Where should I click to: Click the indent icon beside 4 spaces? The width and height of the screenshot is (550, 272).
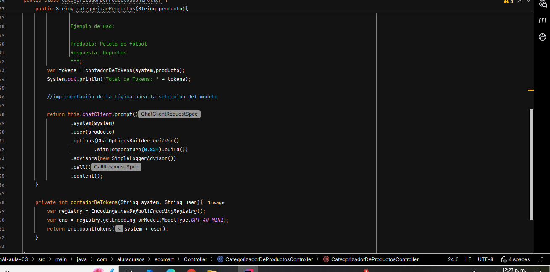503,259
